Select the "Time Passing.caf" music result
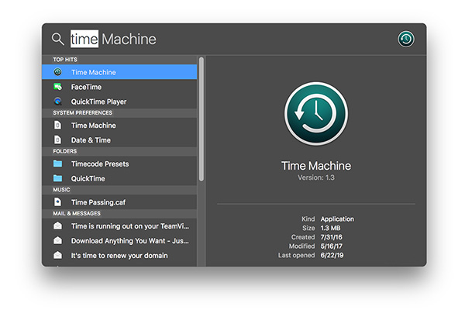This screenshot has width=465, height=310. 119,202
